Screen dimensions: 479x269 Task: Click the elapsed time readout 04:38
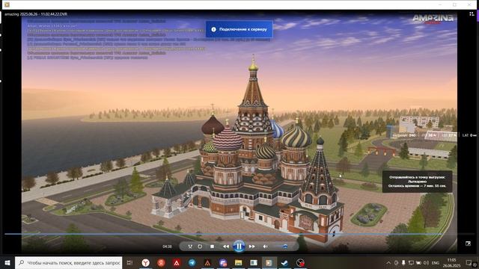click(167, 247)
